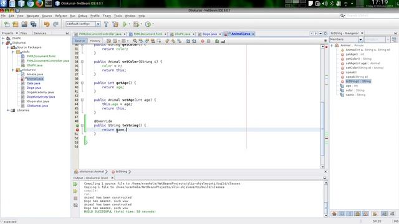Click the red record macro icon

(x=203, y=41)
